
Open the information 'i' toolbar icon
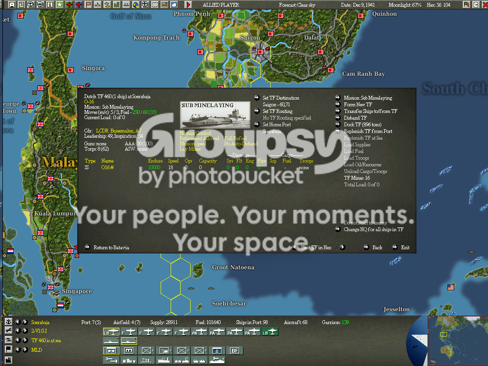tap(50, 4)
